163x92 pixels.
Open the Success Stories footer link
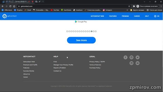(29, 71)
